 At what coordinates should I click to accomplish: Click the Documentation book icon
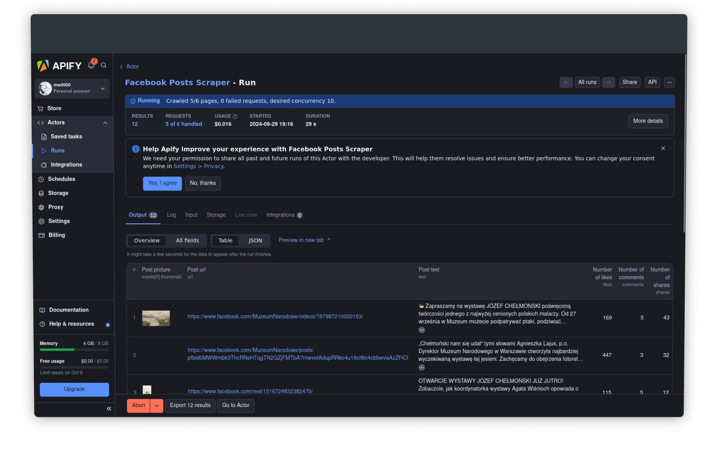click(x=42, y=310)
